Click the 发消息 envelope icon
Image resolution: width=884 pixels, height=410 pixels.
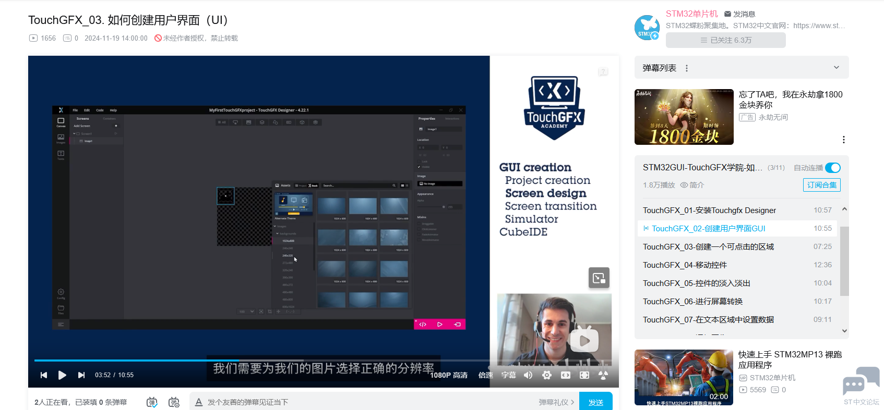coord(727,14)
